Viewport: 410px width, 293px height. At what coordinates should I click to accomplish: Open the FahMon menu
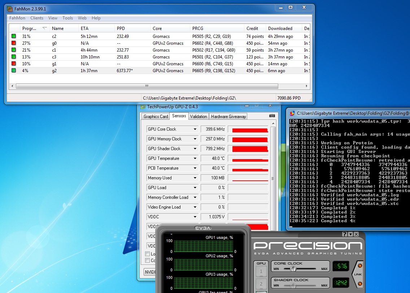pos(17,18)
